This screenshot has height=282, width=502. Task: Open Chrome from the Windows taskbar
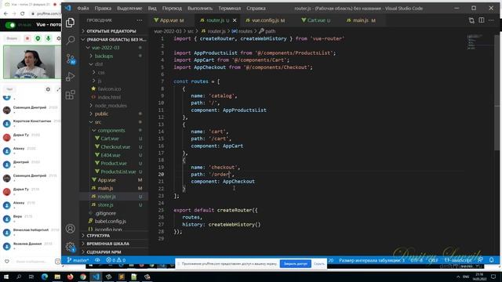coord(83,277)
